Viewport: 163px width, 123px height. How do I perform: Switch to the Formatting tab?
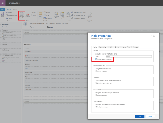pyautogui.click(x=103, y=47)
